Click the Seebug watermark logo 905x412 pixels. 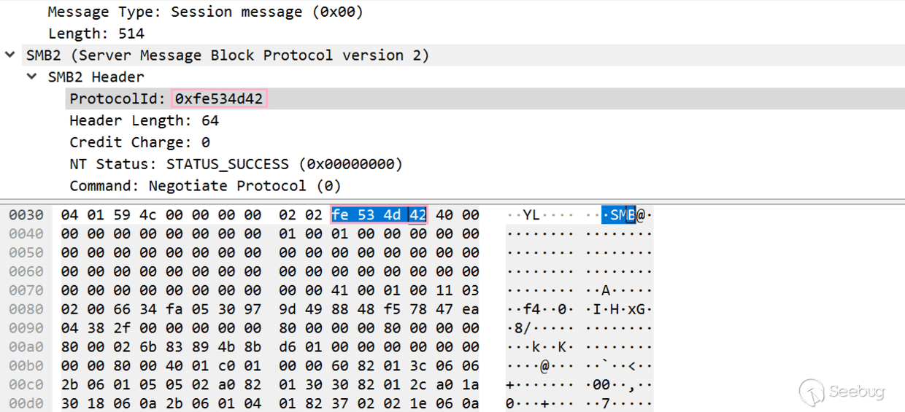842,392
